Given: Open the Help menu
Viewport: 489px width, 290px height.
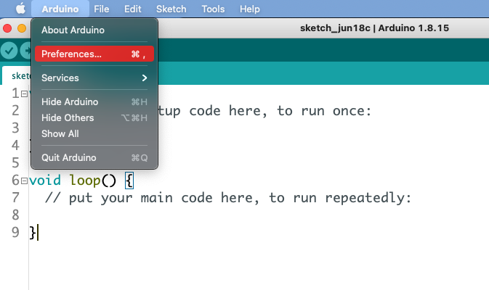Looking at the screenshot, I should [249, 9].
